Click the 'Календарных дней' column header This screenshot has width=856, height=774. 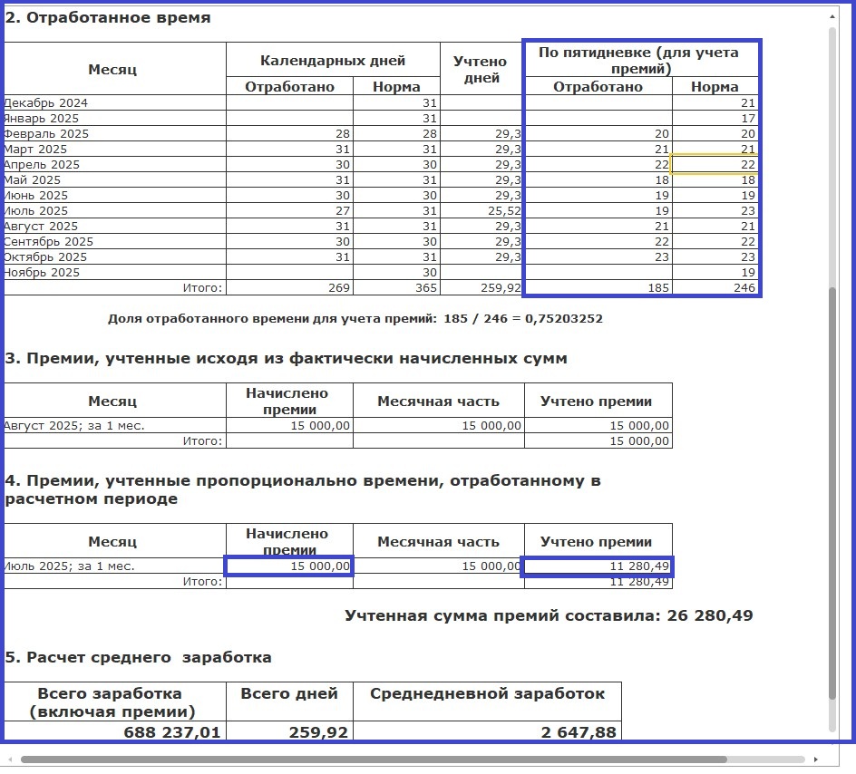333,61
